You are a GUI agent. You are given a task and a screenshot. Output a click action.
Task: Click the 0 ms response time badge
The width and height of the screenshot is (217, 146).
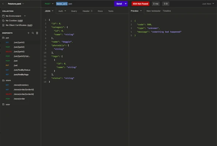coord(156,4)
